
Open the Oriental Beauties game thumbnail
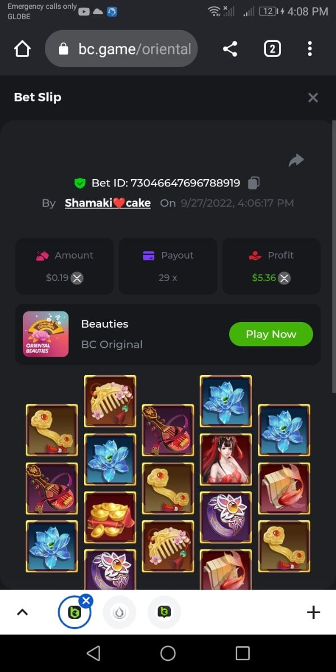(x=46, y=334)
